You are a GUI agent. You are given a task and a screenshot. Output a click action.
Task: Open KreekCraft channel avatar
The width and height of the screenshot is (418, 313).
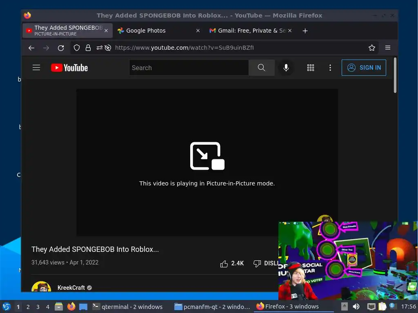click(41, 287)
